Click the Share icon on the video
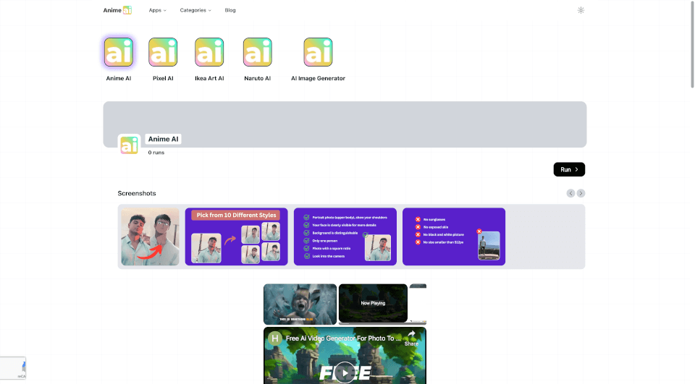This screenshot has height=384, width=695. (x=411, y=338)
